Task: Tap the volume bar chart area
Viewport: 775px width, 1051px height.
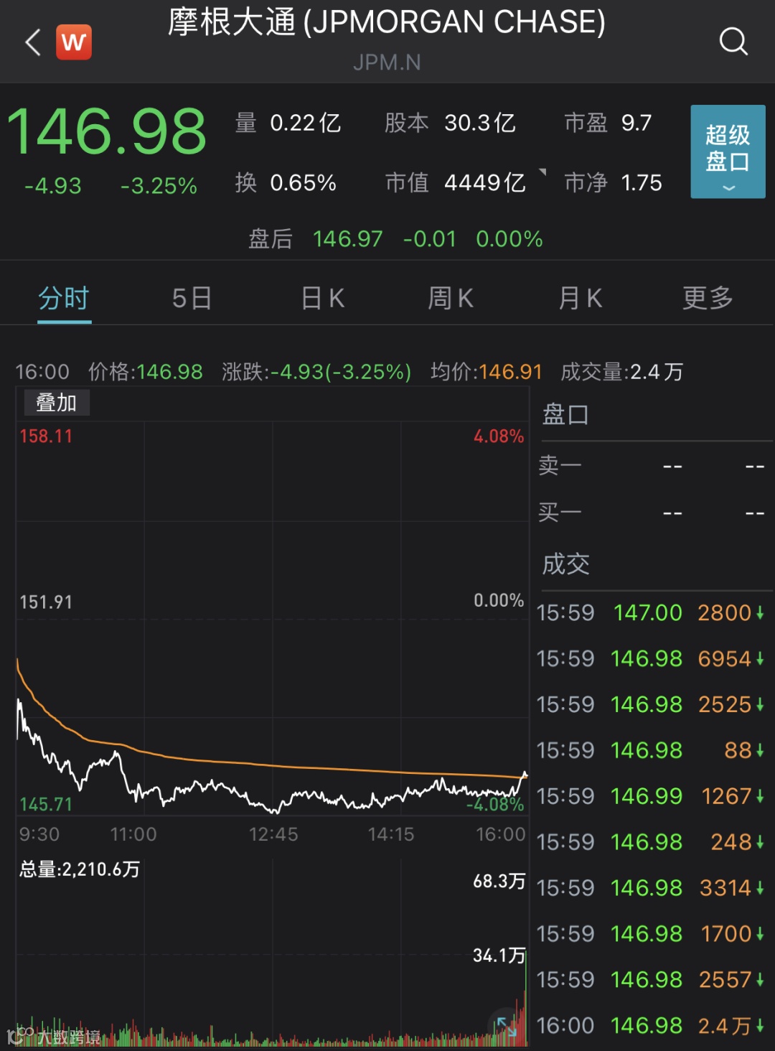Action: pos(273,951)
